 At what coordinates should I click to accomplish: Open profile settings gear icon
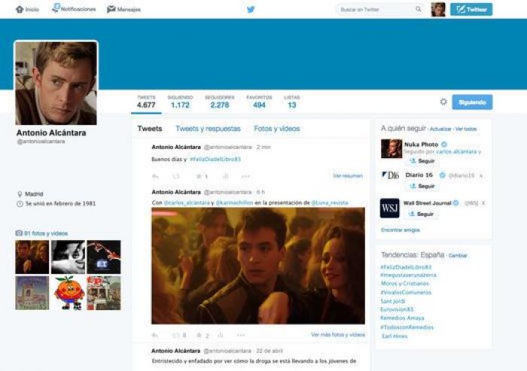443,102
